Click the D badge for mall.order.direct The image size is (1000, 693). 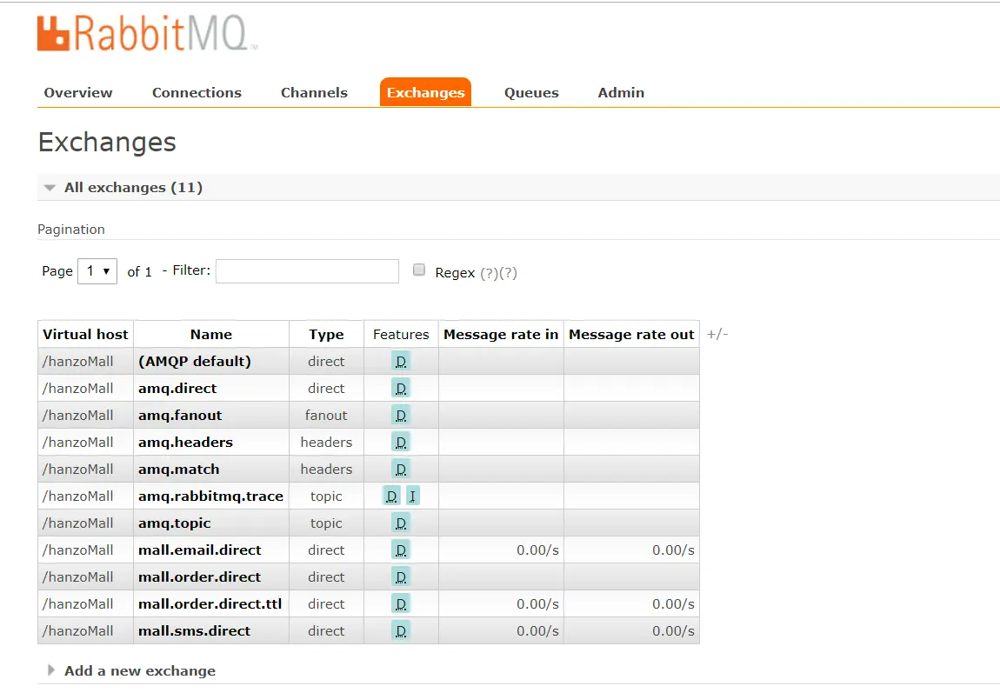point(401,577)
